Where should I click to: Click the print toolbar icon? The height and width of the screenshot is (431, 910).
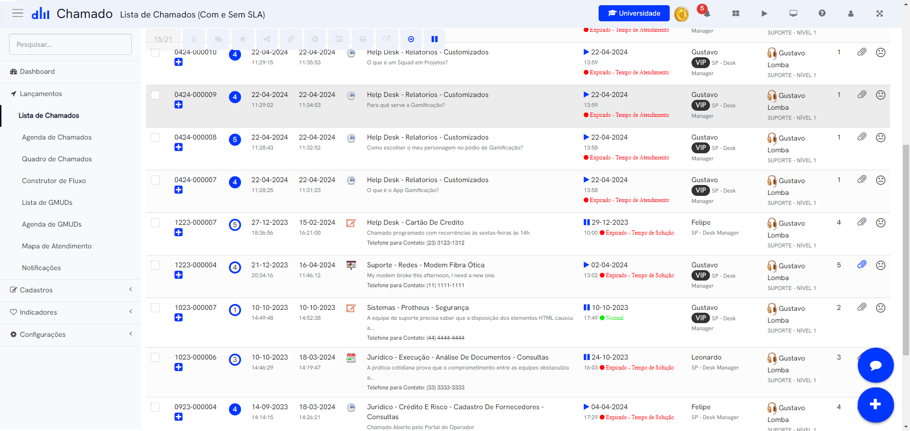[363, 39]
